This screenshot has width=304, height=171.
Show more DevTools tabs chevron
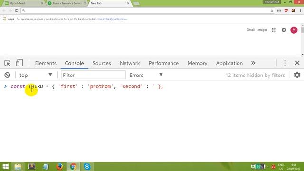[x=253, y=63]
